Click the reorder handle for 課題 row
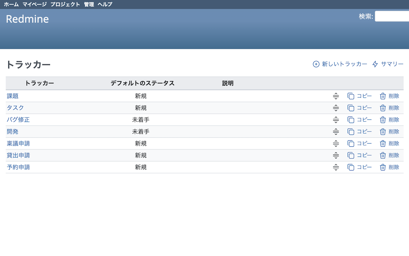The image size is (409, 256). click(336, 96)
